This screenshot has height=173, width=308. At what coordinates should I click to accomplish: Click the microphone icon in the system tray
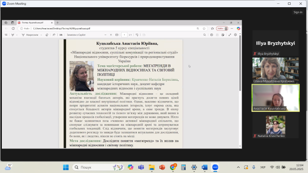pos(254,167)
